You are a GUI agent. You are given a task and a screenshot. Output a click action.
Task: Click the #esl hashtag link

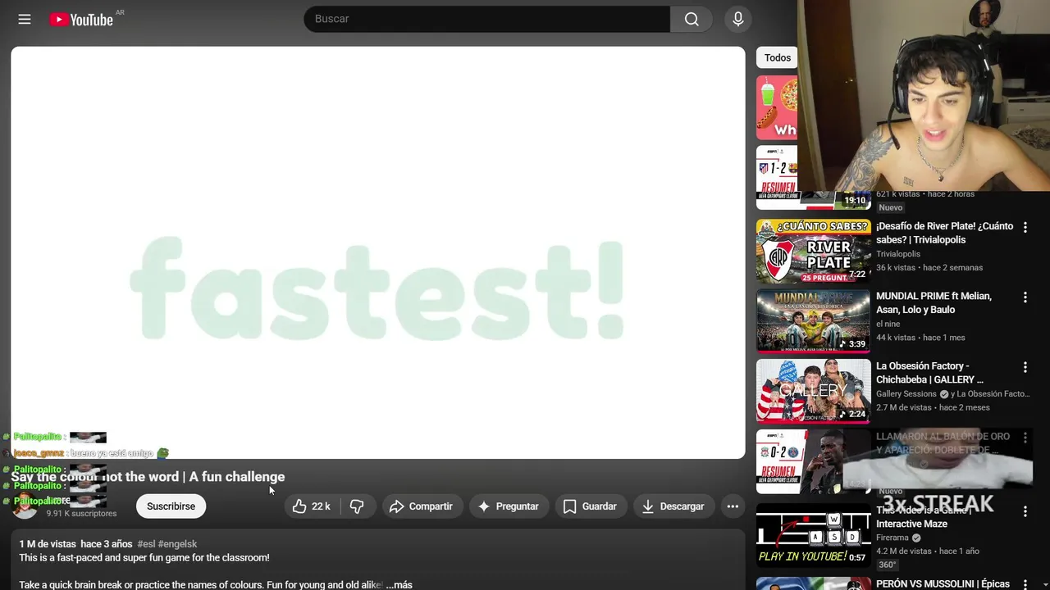click(146, 544)
